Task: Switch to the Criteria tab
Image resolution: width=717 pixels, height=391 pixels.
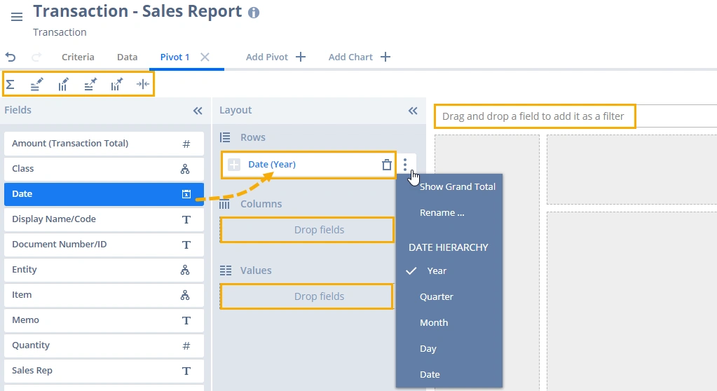Action: coord(78,57)
